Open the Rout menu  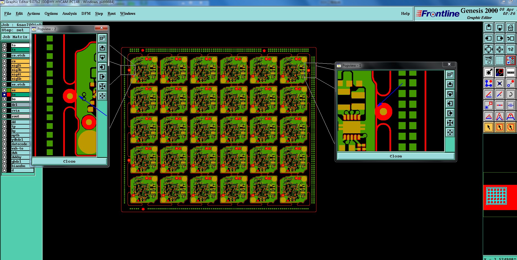click(x=112, y=13)
